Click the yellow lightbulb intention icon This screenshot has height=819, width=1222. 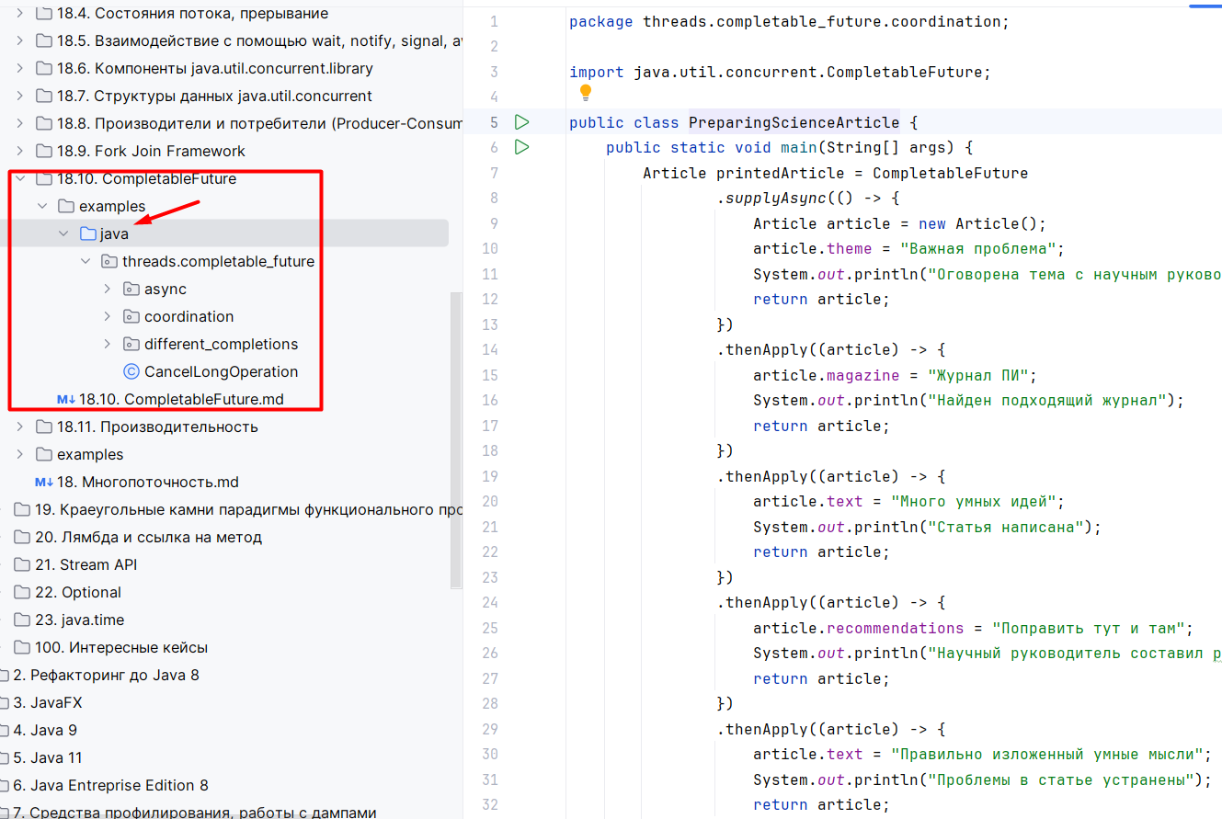click(585, 93)
